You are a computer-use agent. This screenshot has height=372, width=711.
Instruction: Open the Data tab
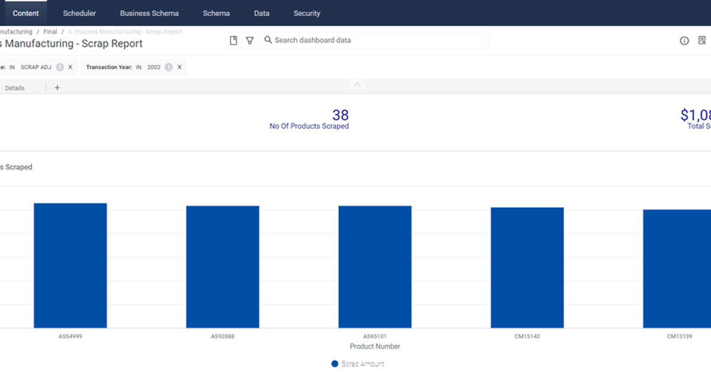click(261, 13)
